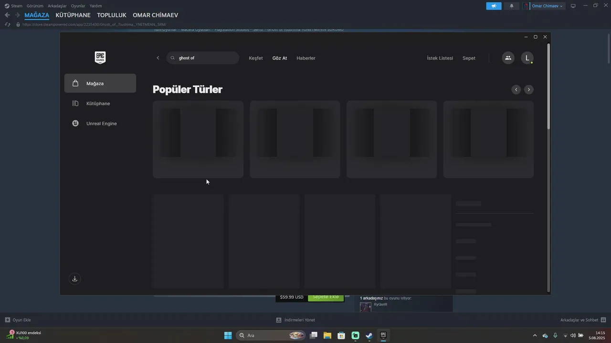Open Microsoft Store from taskbar
The image size is (611, 343).
[341, 335]
